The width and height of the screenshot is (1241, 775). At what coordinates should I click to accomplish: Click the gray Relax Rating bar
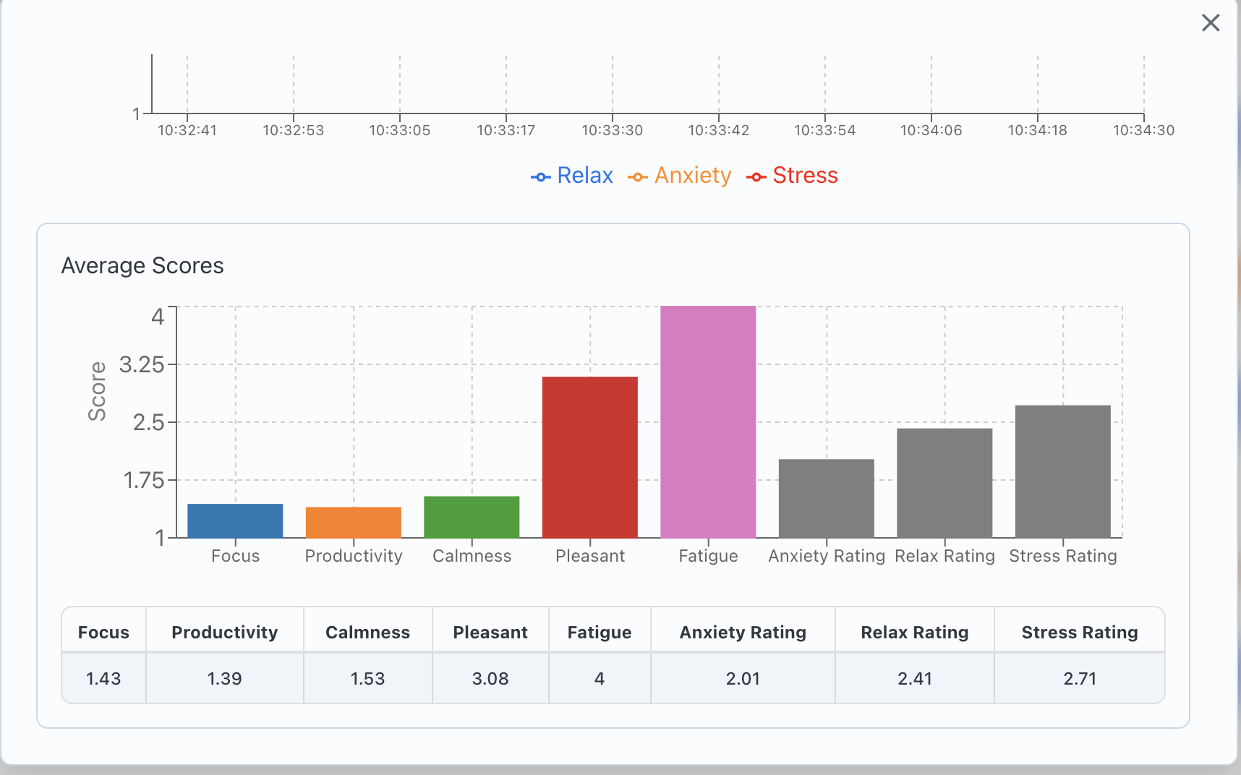coord(944,483)
